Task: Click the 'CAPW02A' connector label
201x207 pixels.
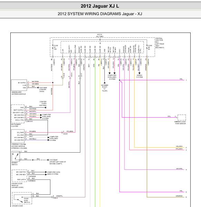Action: pos(32,181)
